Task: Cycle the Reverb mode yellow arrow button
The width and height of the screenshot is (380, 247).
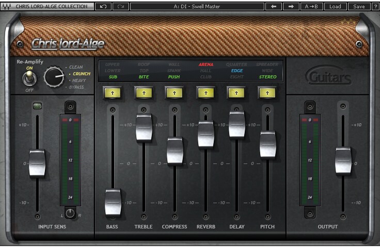Action: pyautogui.click(x=206, y=93)
